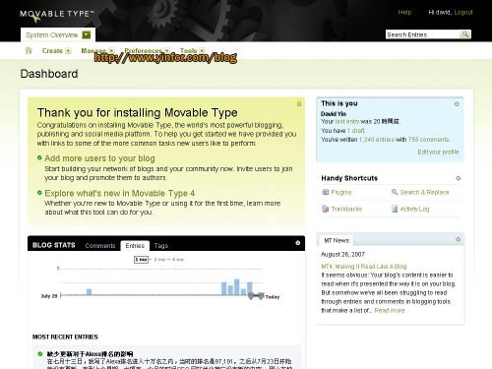Image resolution: width=492 pixels, height=369 pixels.
Task: Open the Trackbacks shortcut icon
Action: pos(325,209)
